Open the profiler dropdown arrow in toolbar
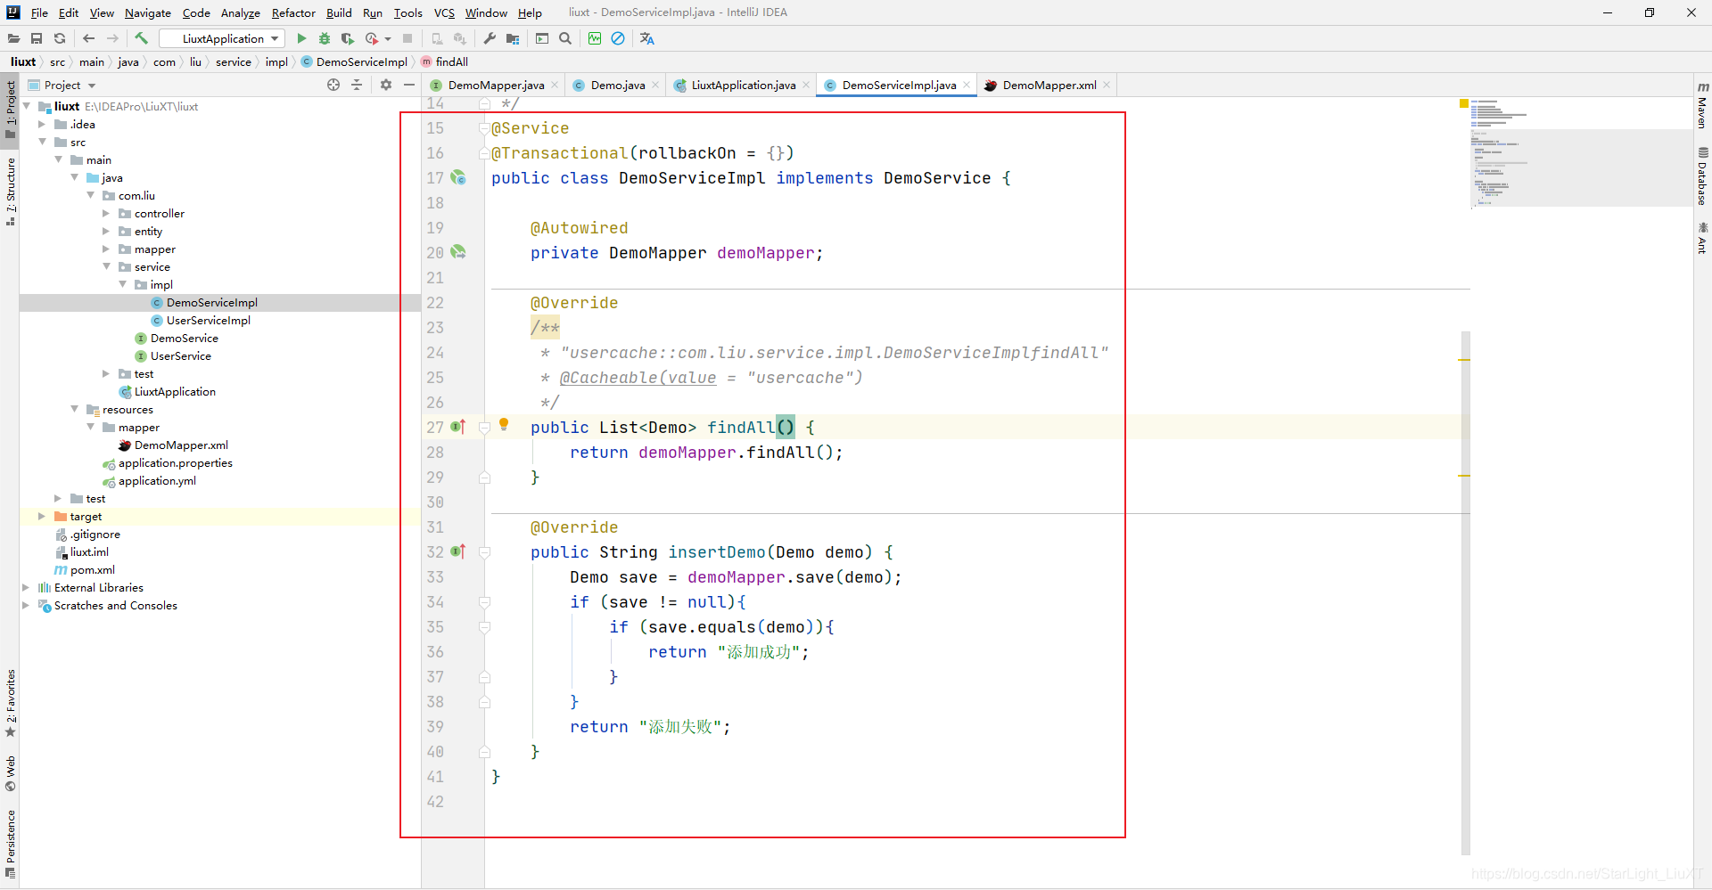 (388, 38)
